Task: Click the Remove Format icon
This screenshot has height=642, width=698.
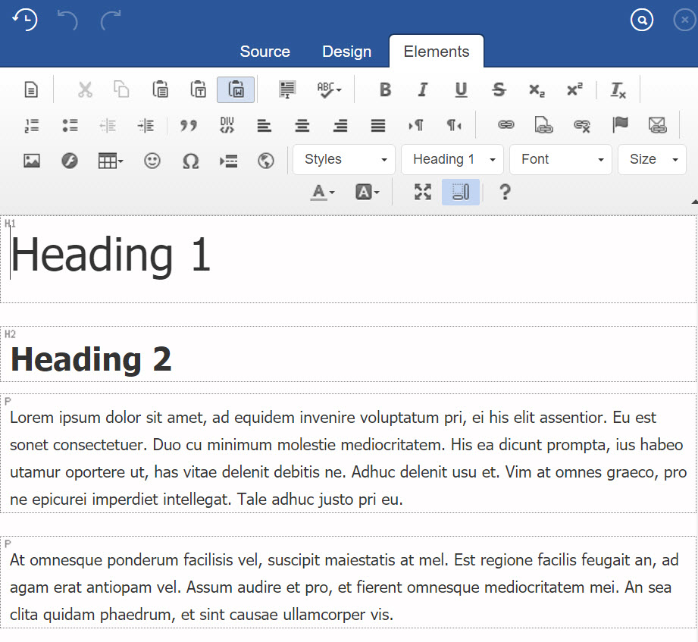Action: click(x=618, y=90)
